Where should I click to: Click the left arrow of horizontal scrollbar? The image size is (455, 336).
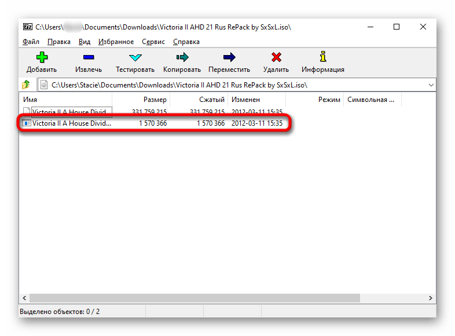(24, 298)
